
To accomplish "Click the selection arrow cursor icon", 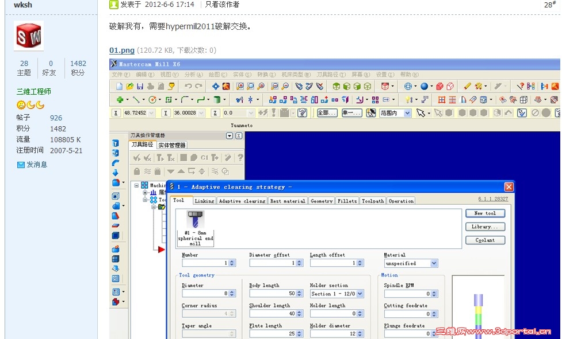I will 420,113.
